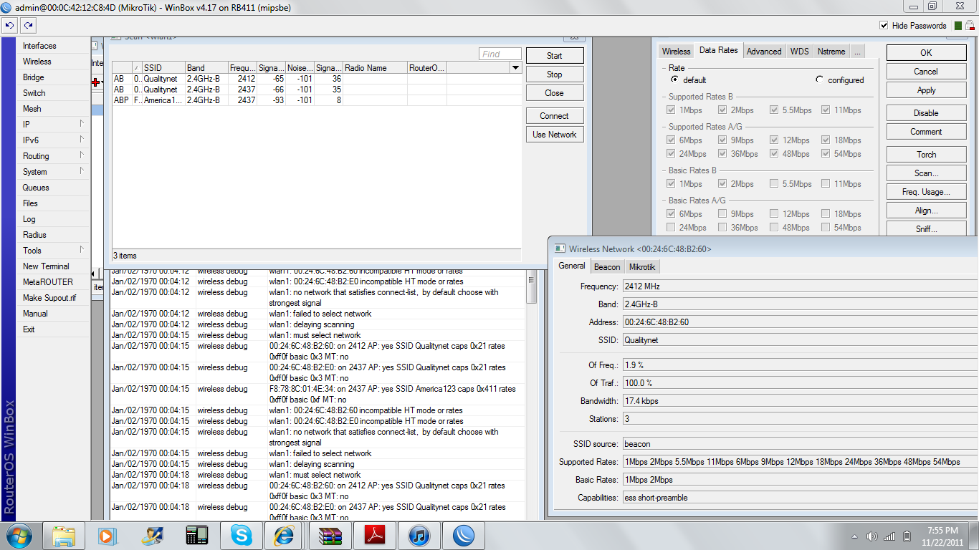Open Adobe Reader taskbar icon
The width and height of the screenshot is (979, 550).
pyautogui.click(x=375, y=536)
